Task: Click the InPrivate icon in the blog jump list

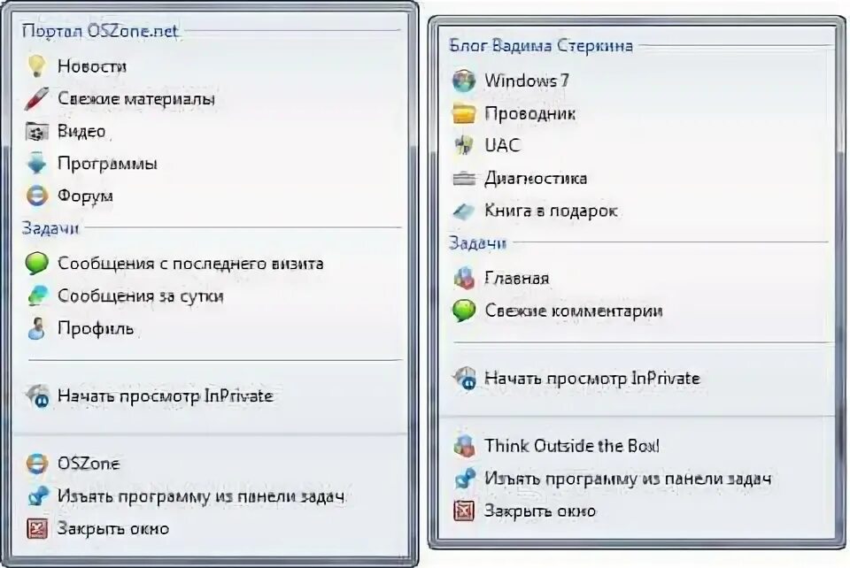Action: coord(463,378)
